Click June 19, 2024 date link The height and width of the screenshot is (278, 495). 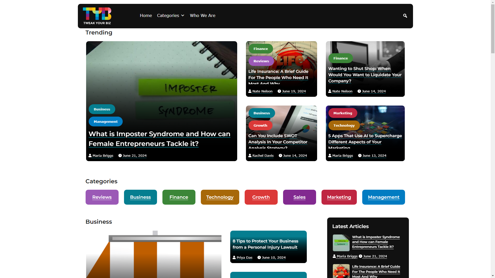click(294, 91)
